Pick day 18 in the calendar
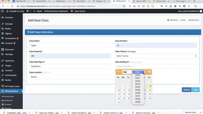The height and width of the screenshot is (114, 203). tap(124, 94)
